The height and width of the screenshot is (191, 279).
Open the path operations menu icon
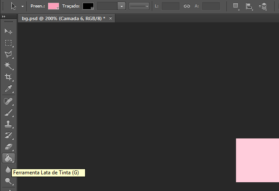[x=236, y=7]
